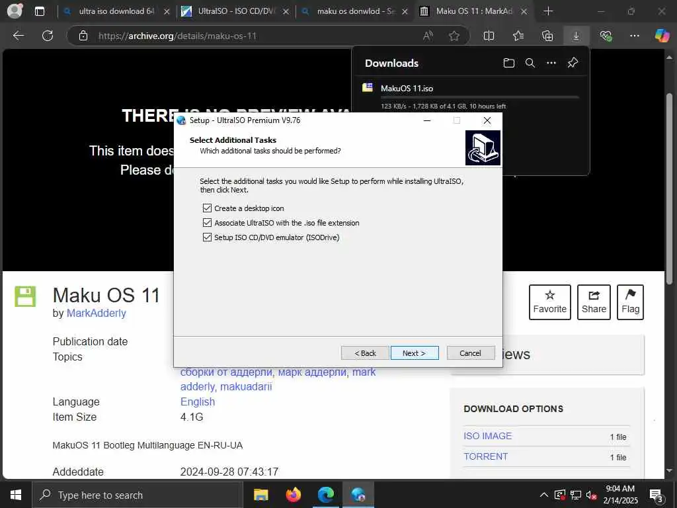Click the MakuOS 11.iso download progress bar

coord(479,97)
